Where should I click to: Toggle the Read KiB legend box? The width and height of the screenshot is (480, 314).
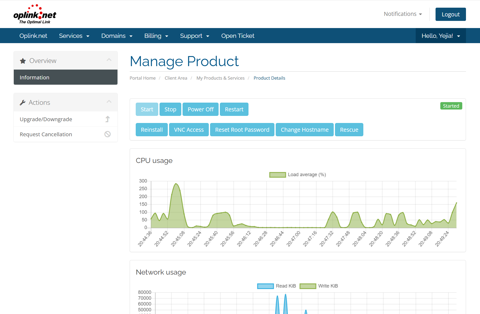pos(265,286)
